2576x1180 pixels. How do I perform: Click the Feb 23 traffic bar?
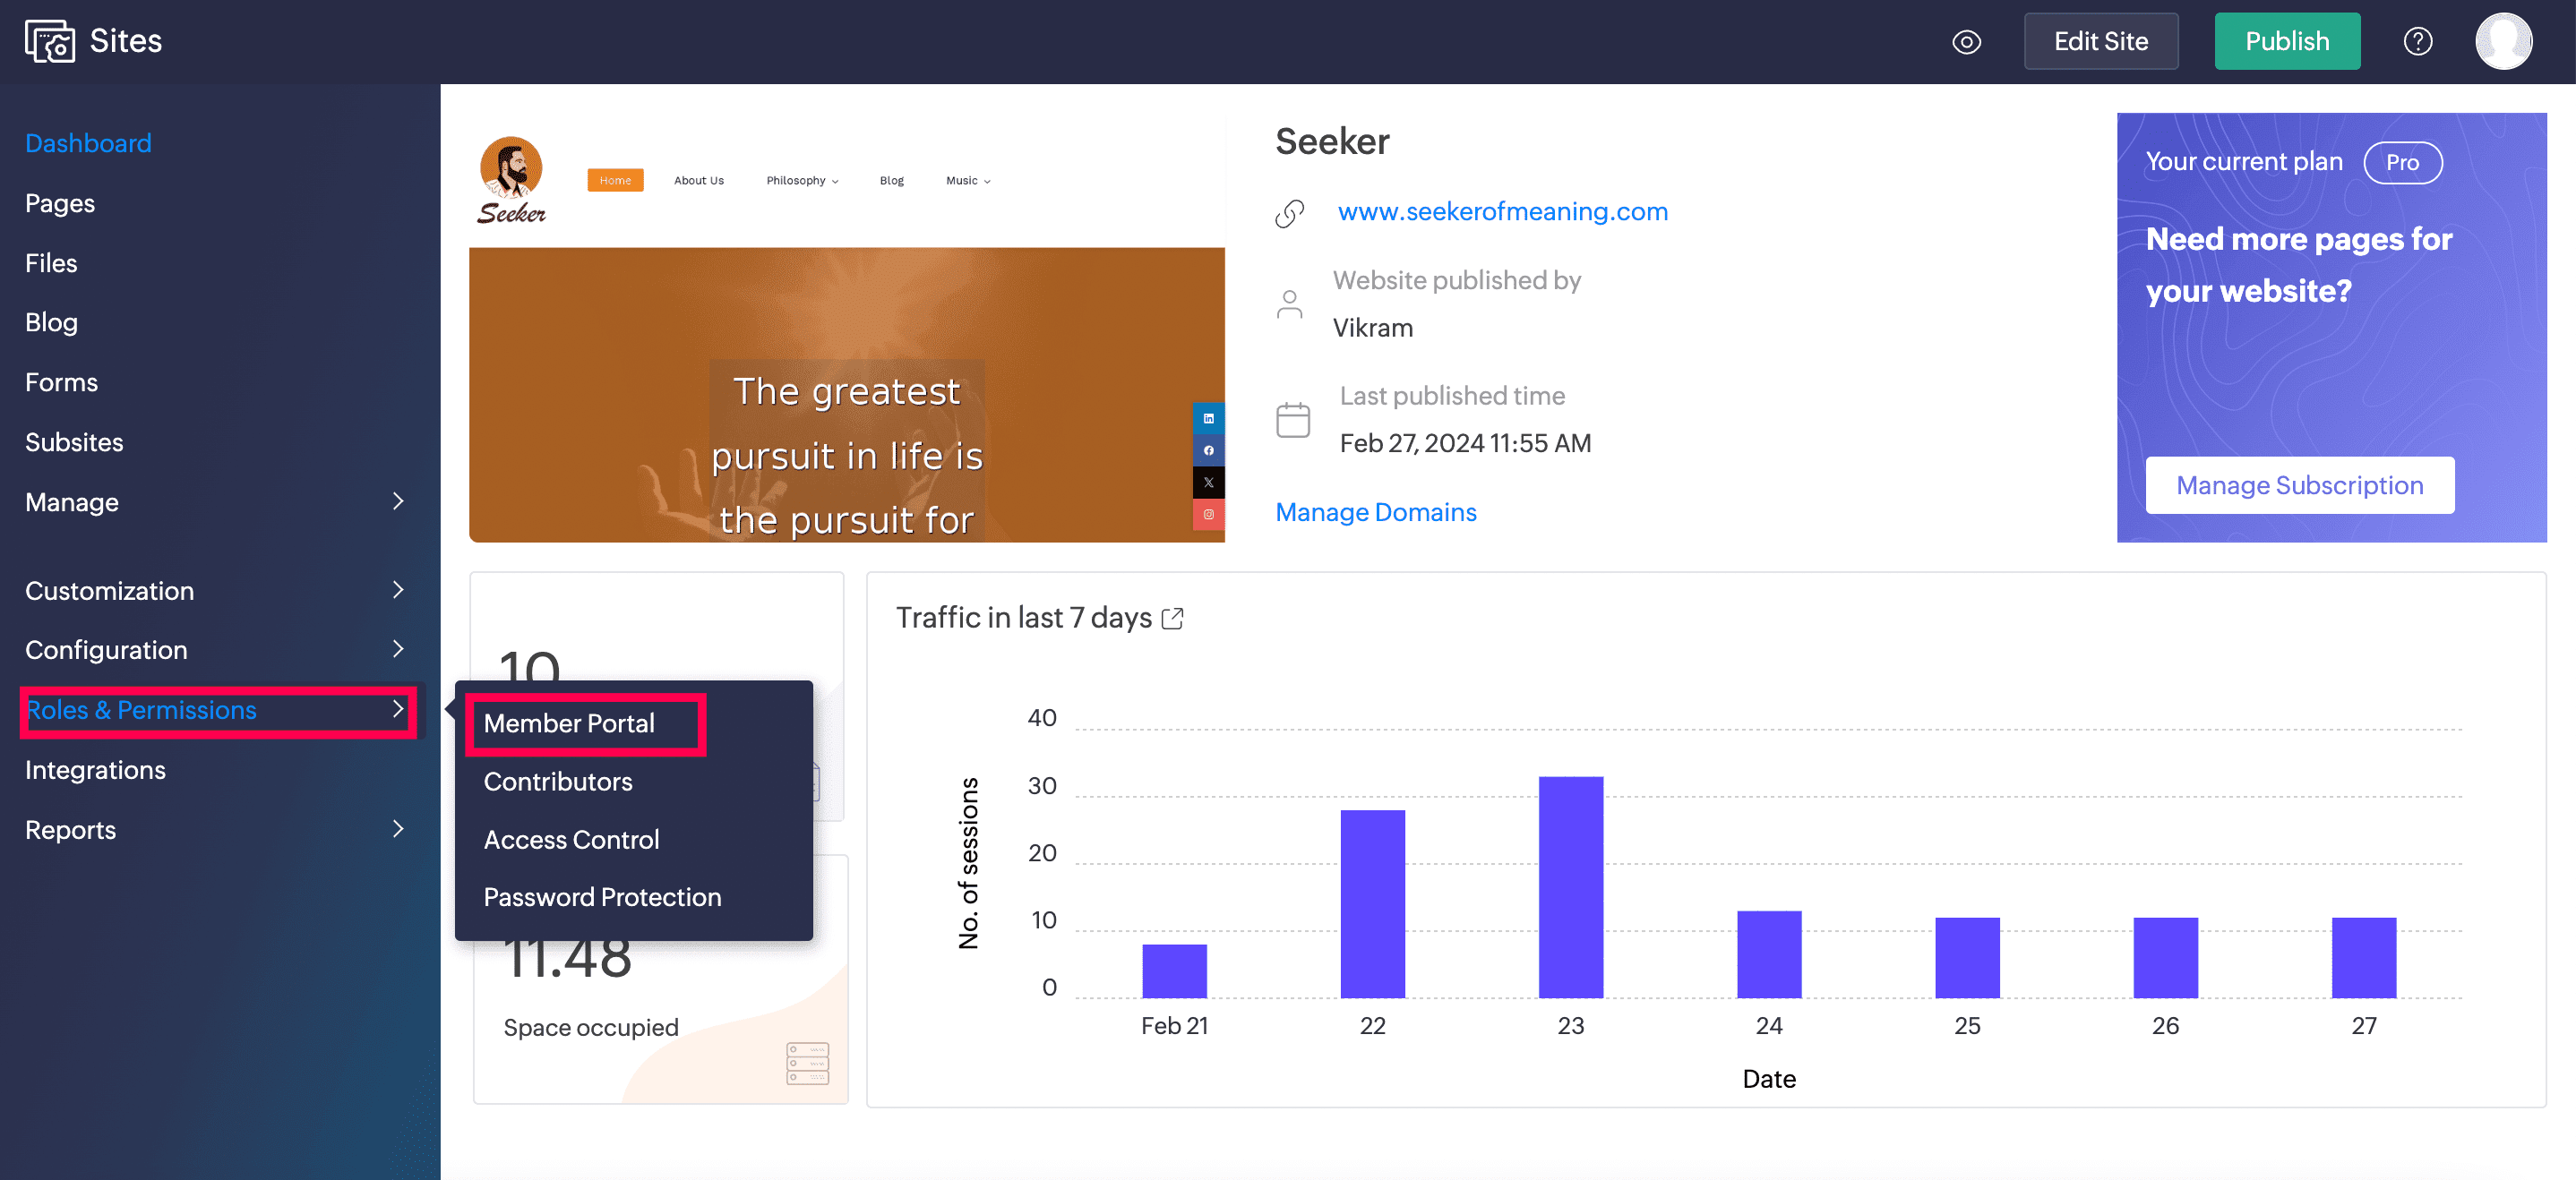coord(1570,886)
